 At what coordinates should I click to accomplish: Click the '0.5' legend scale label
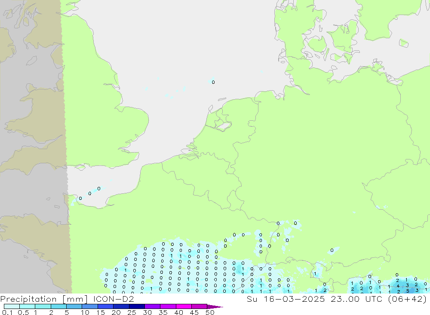[x=23, y=312]
